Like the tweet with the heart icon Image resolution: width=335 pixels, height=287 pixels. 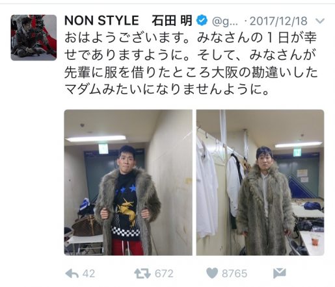point(212,273)
